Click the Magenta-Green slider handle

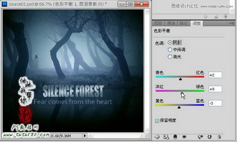pyautogui.click(x=182, y=93)
